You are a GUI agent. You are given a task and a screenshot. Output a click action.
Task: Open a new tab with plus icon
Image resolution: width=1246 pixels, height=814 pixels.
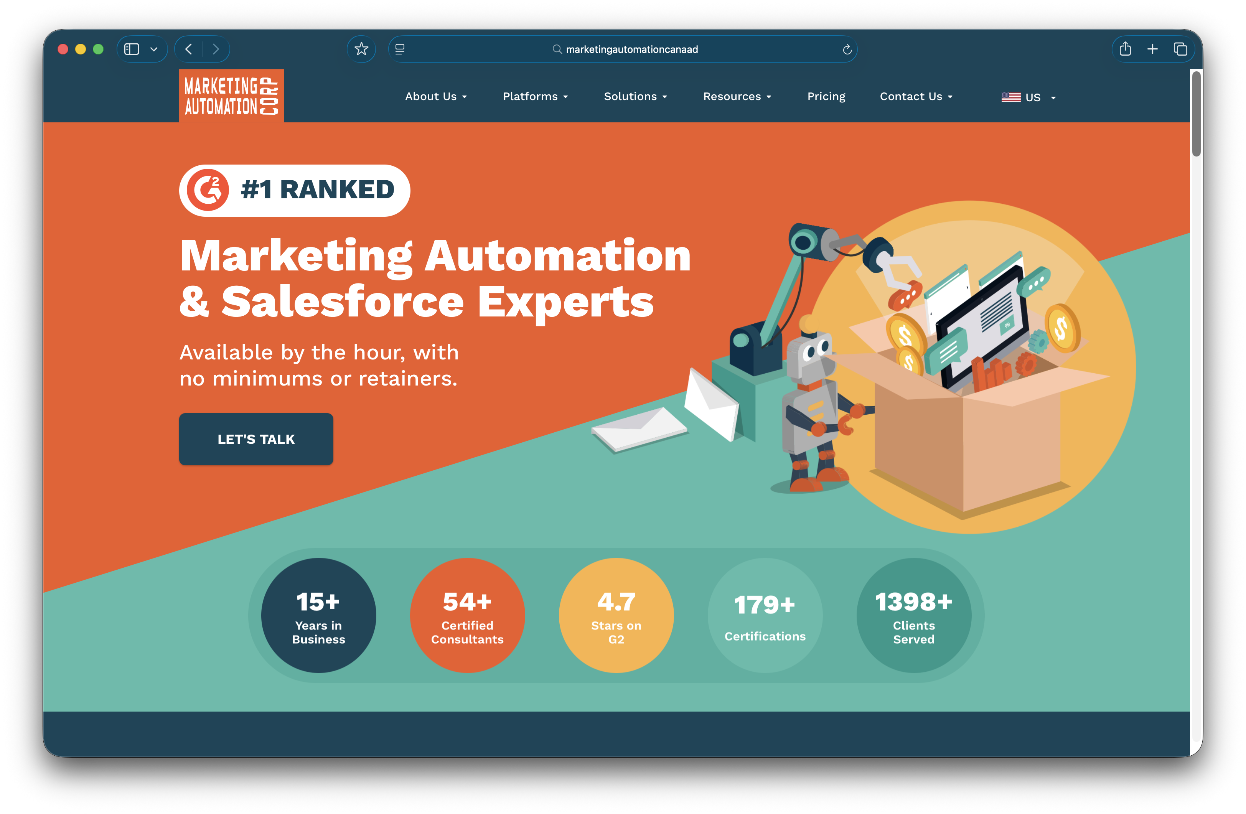pos(1152,49)
